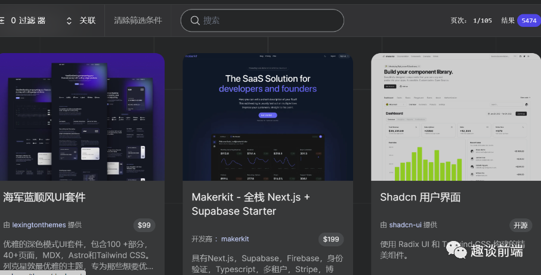Viewport: 541px width, 275px height.
Task: Click the 具有Next.js, Supabase description text
Action: point(267,264)
